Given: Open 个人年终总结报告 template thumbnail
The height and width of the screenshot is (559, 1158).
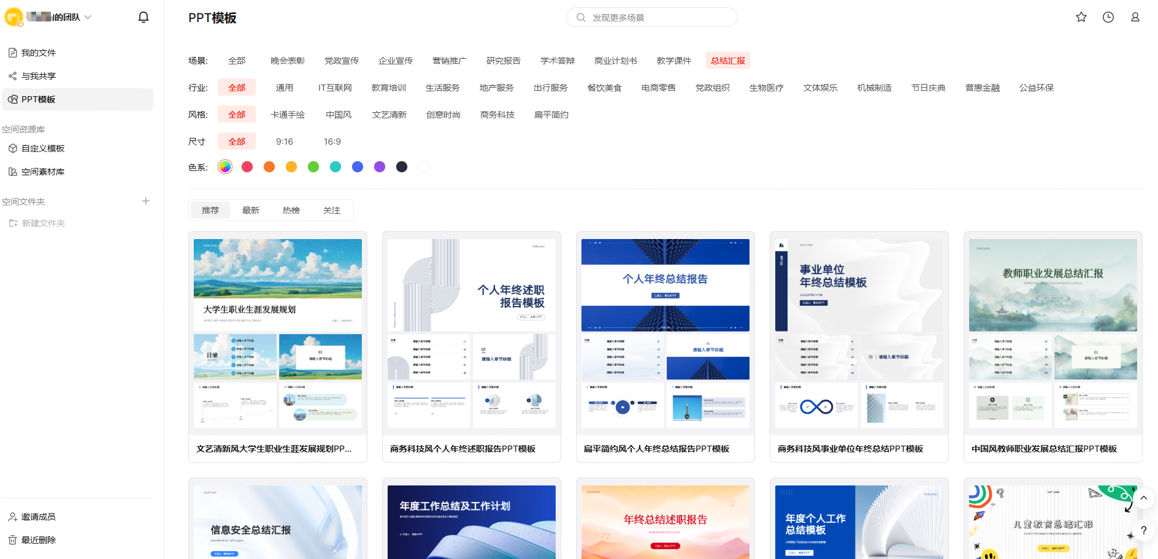Looking at the screenshot, I should 665,333.
